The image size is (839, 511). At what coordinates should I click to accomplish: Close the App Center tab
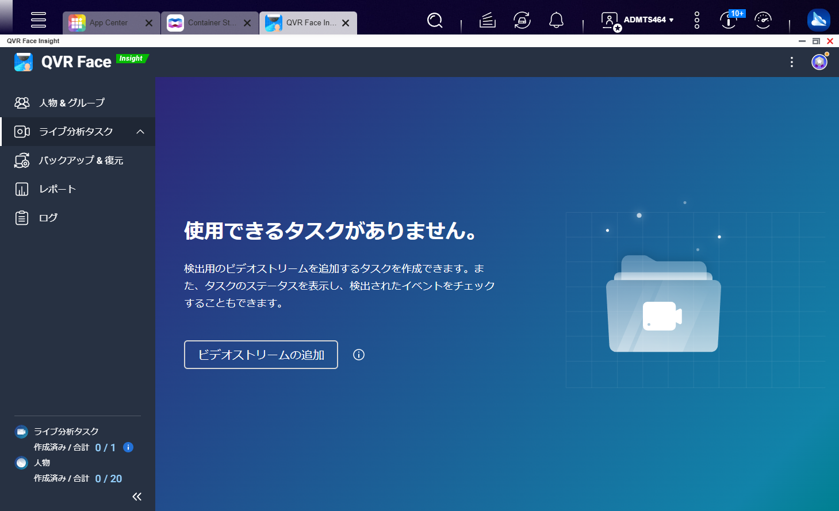pyautogui.click(x=149, y=23)
